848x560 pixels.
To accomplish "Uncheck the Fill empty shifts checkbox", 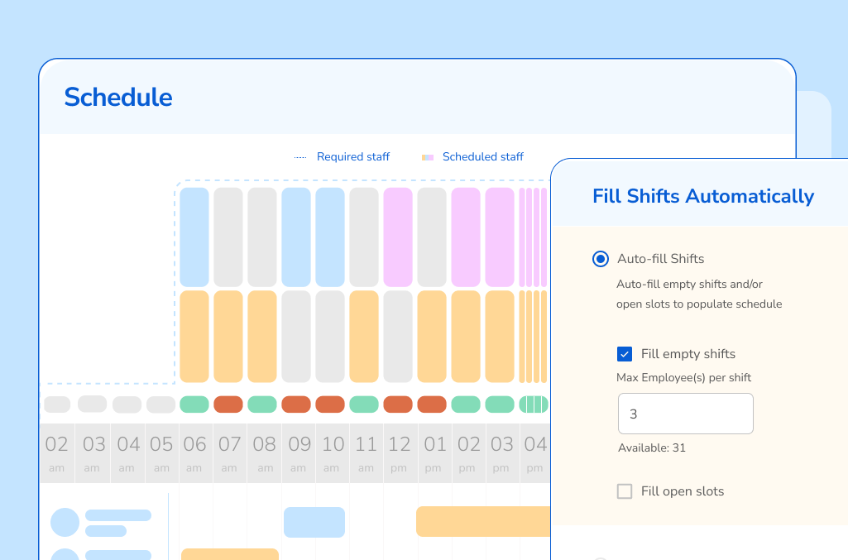I will click(626, 353).
